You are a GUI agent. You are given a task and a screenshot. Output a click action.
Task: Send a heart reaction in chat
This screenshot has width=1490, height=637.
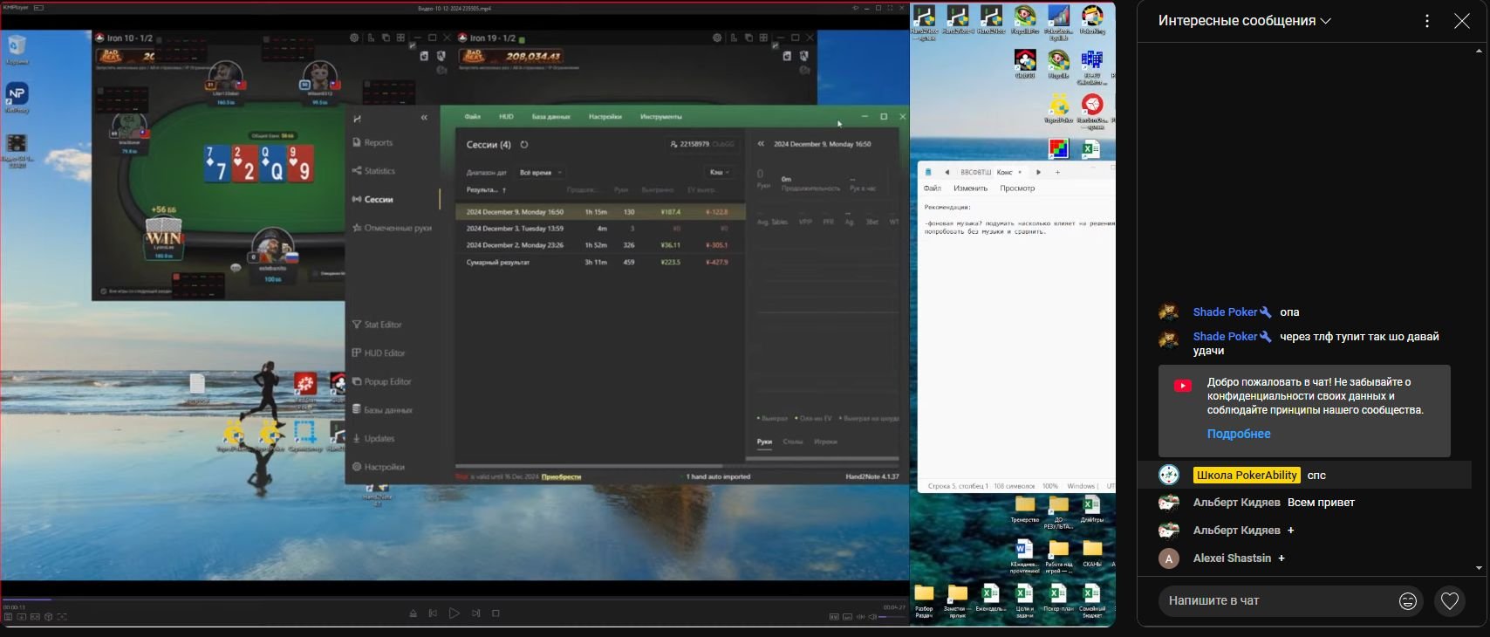pos(1450,601)
